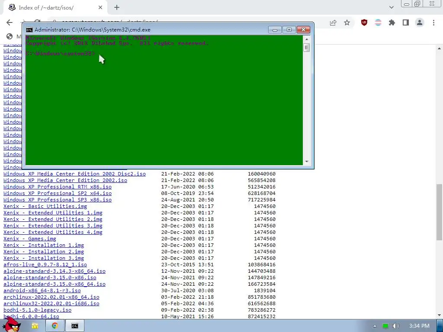Expand the tab search chevron

(x=391, y=7)
